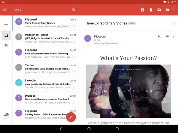The image size is (178, 133).
Task: Reply to the Flipboard message
Action: pos(159,36)
